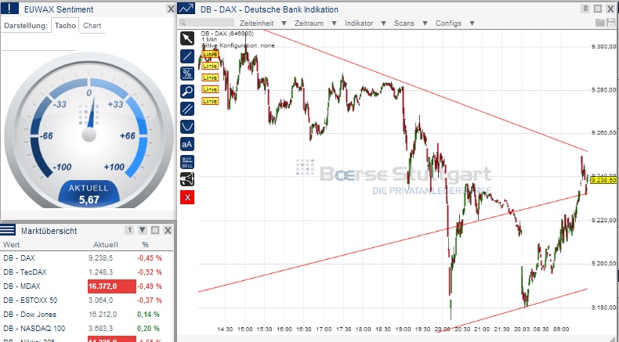Click the 0 badge in DB - DAX header
This screenshot has width=619, height=342.
coord(585,9)
